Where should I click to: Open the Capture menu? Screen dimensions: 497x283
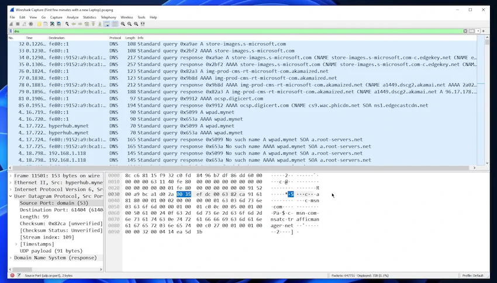pyautogui.click(x=56, y=18)
